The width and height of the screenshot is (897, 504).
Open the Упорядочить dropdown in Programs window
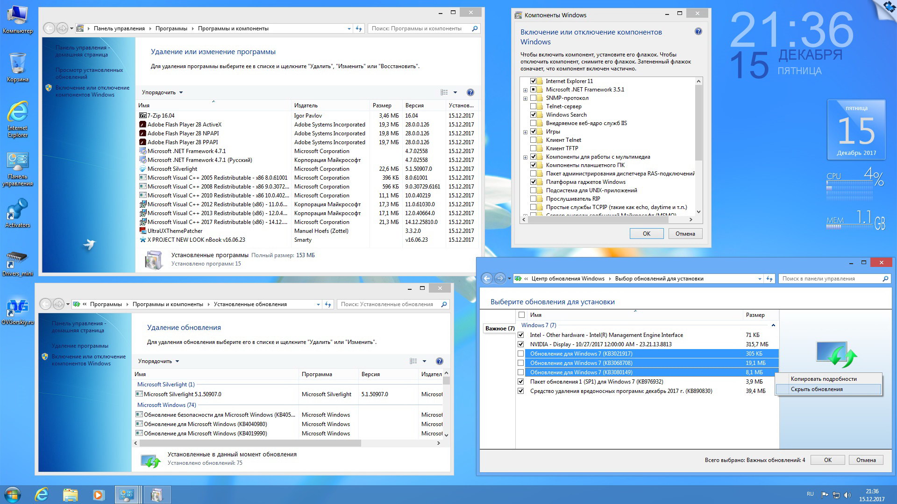click(x=162, y=92)
